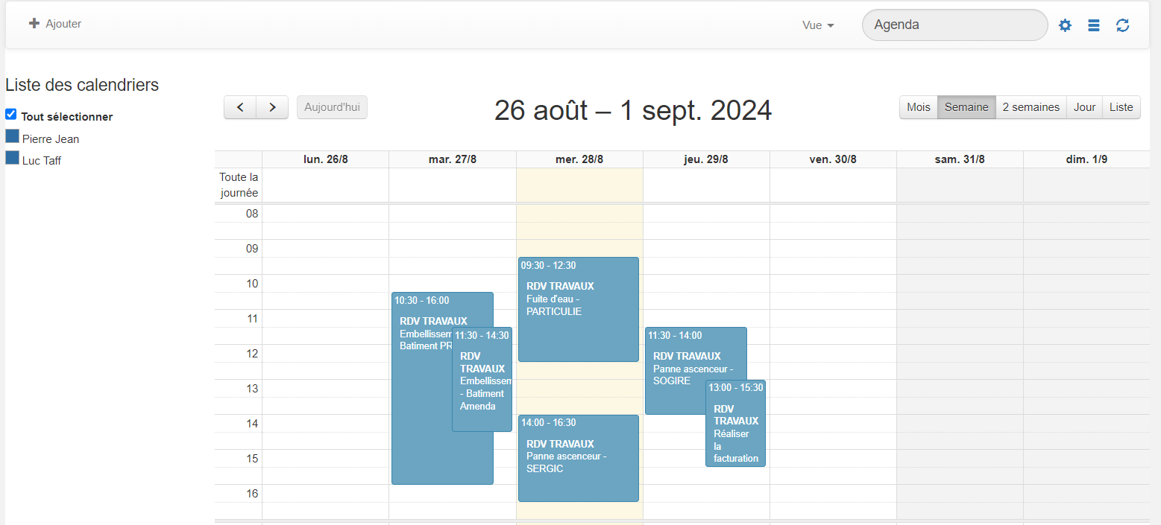Switch to the 2 semaines view

click(x=1031, y=107)
